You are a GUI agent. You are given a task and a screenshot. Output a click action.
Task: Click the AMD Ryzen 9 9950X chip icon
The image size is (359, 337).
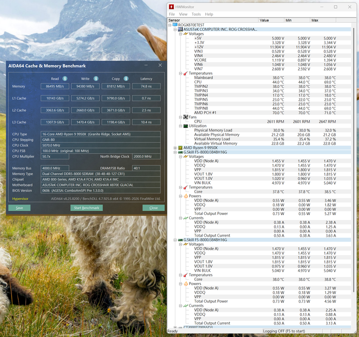pos(180,148)
